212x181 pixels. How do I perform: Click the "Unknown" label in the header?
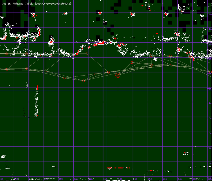pyautogui.click(x=19, y=3)
